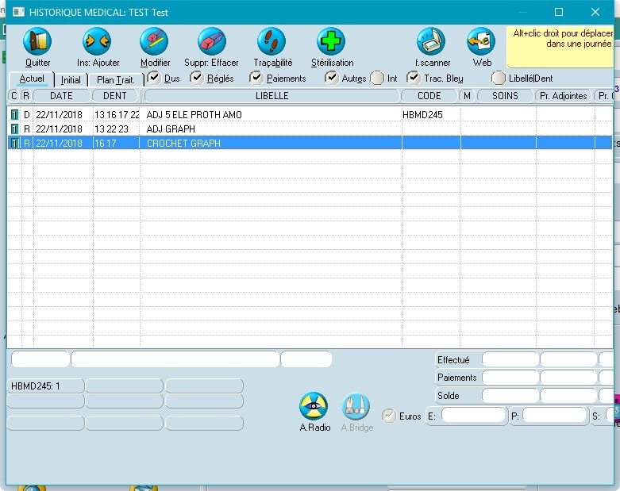Click the DATE column header
The image size is (620, 491).
61,96
